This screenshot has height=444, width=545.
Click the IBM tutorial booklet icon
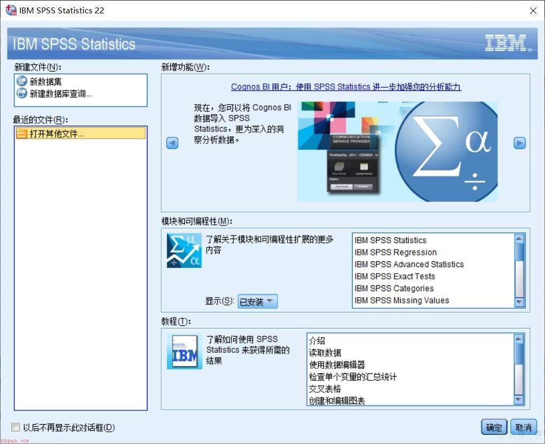[184, 352]
